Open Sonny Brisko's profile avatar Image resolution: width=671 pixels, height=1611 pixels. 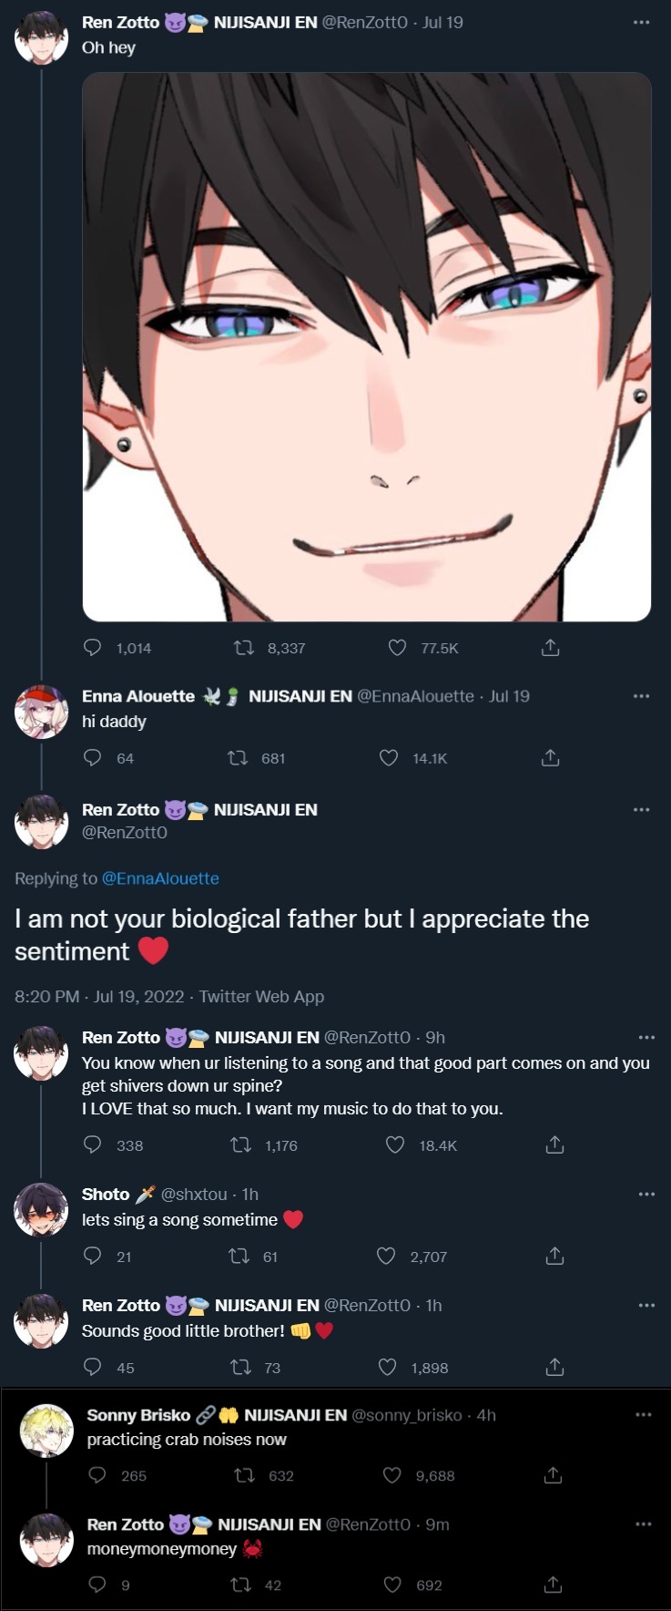tap(46, 1431)
